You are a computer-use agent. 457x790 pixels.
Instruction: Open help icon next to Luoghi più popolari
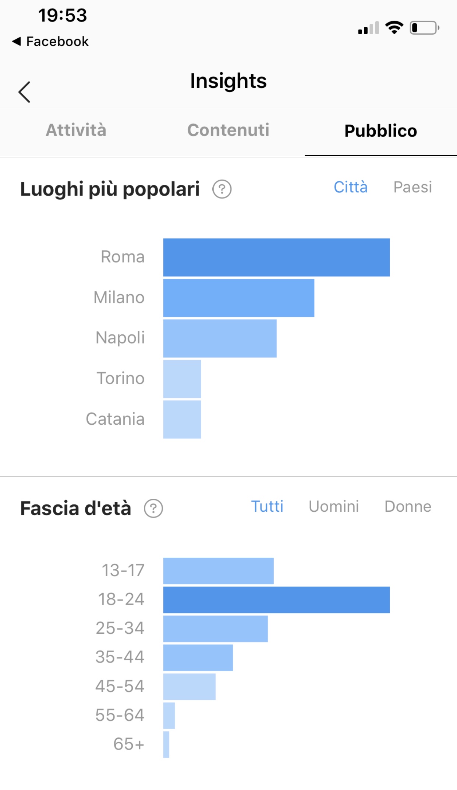pyautogui.click(x=222, y=189)
